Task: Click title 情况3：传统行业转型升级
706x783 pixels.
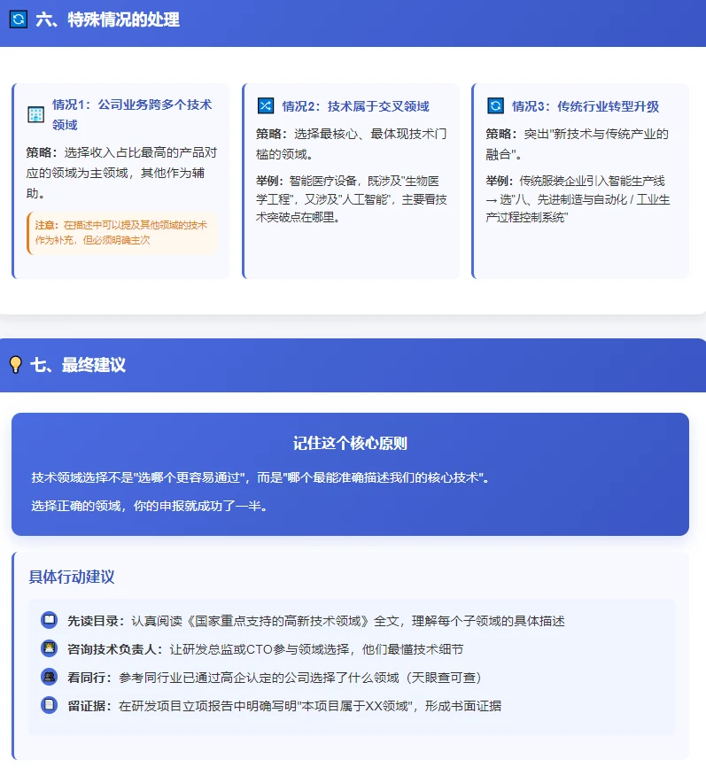Action: pos(586,106)
